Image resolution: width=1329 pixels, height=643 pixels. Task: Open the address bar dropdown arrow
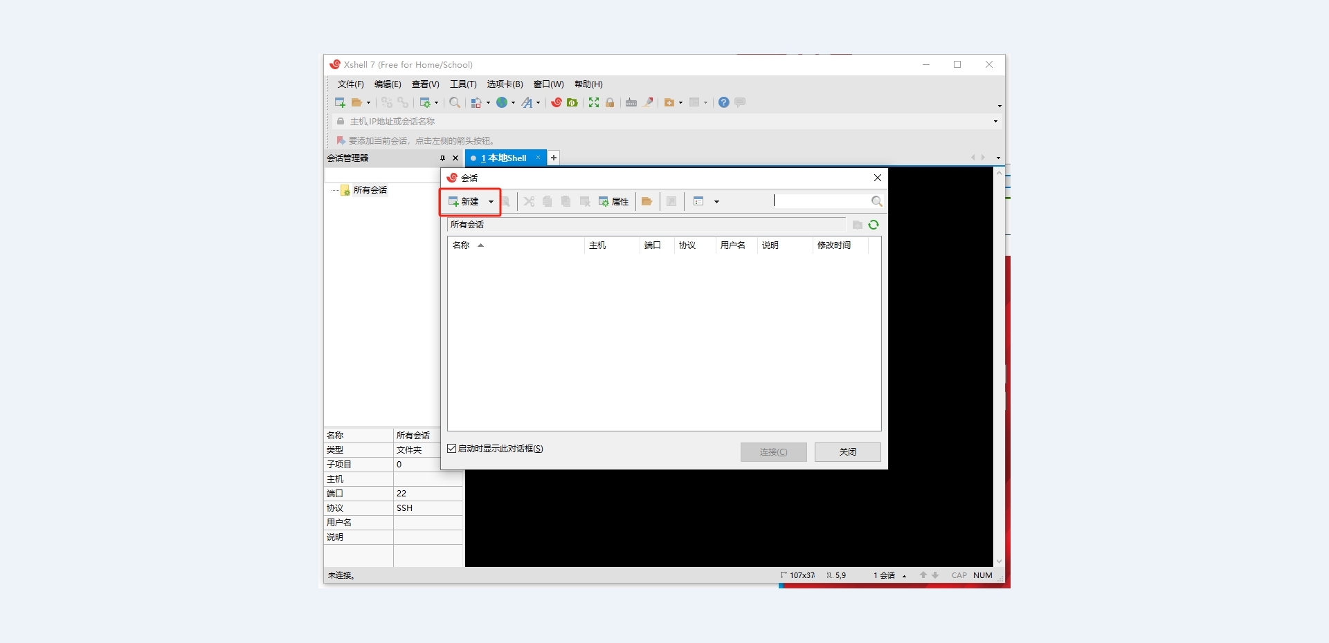[995, 122]
